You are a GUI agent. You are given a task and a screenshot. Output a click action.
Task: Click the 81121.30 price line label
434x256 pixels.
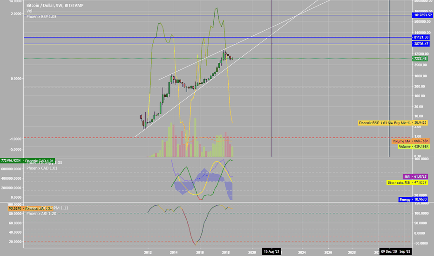pos(421,37)
